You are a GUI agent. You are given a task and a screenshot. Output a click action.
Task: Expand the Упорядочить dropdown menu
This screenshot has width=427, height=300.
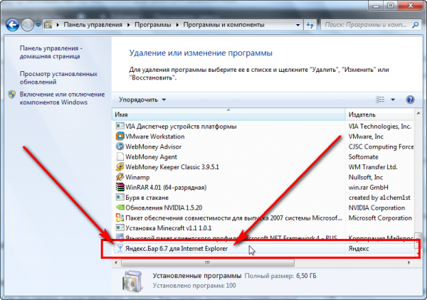[x=142, y=100]
